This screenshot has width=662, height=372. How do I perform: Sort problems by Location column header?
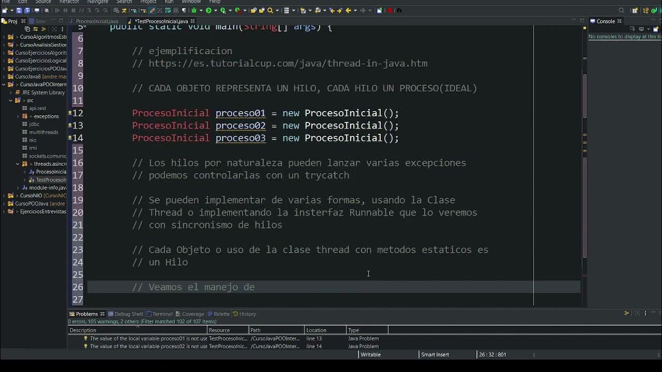pyautogui.click(x=325, y=330)
